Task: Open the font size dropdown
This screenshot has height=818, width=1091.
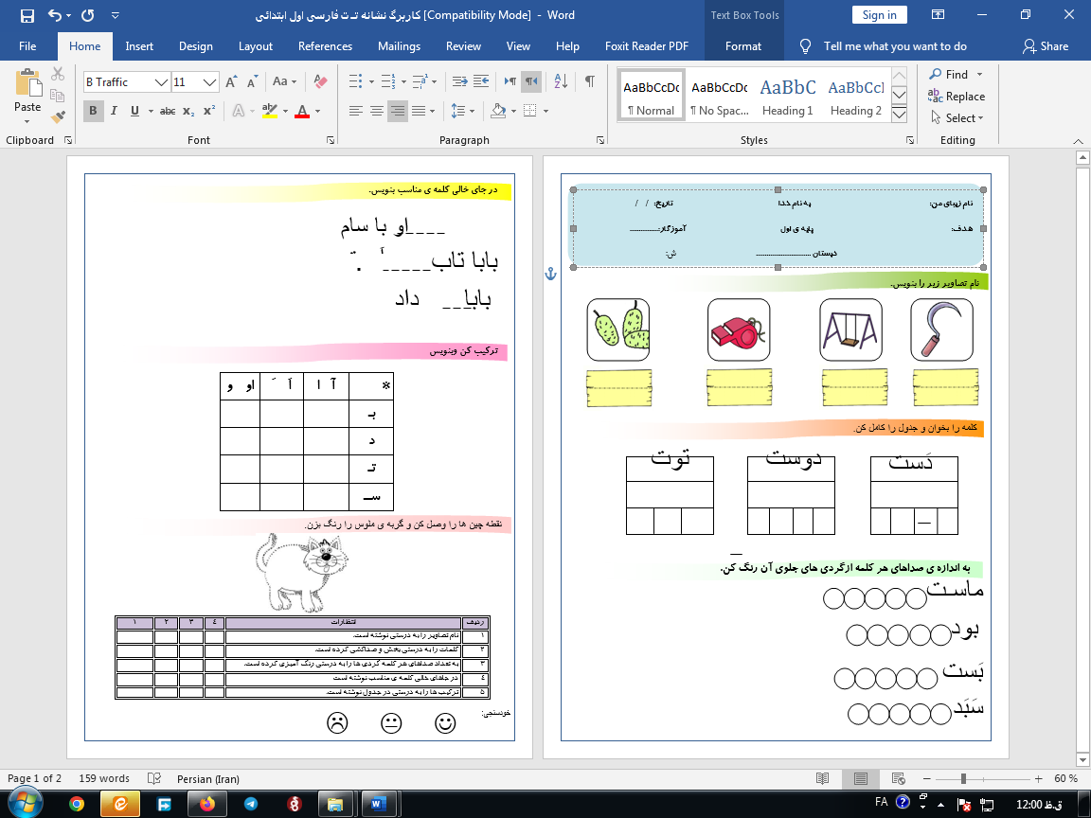Action: (210, 82)
